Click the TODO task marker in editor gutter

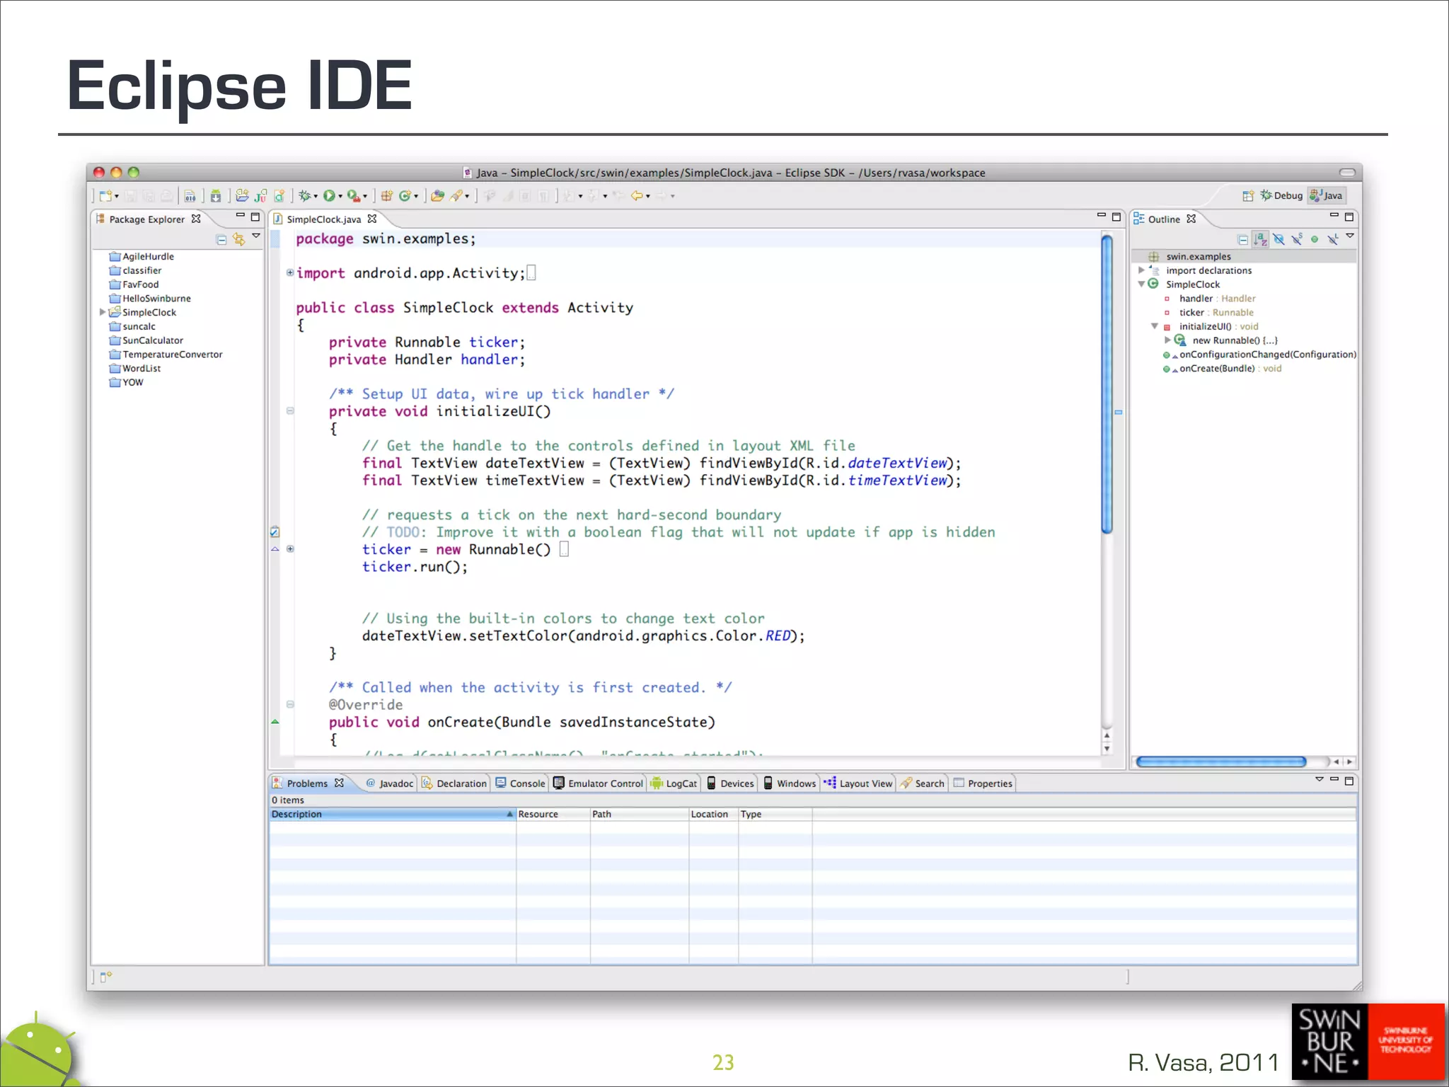[x=275, y=532]
